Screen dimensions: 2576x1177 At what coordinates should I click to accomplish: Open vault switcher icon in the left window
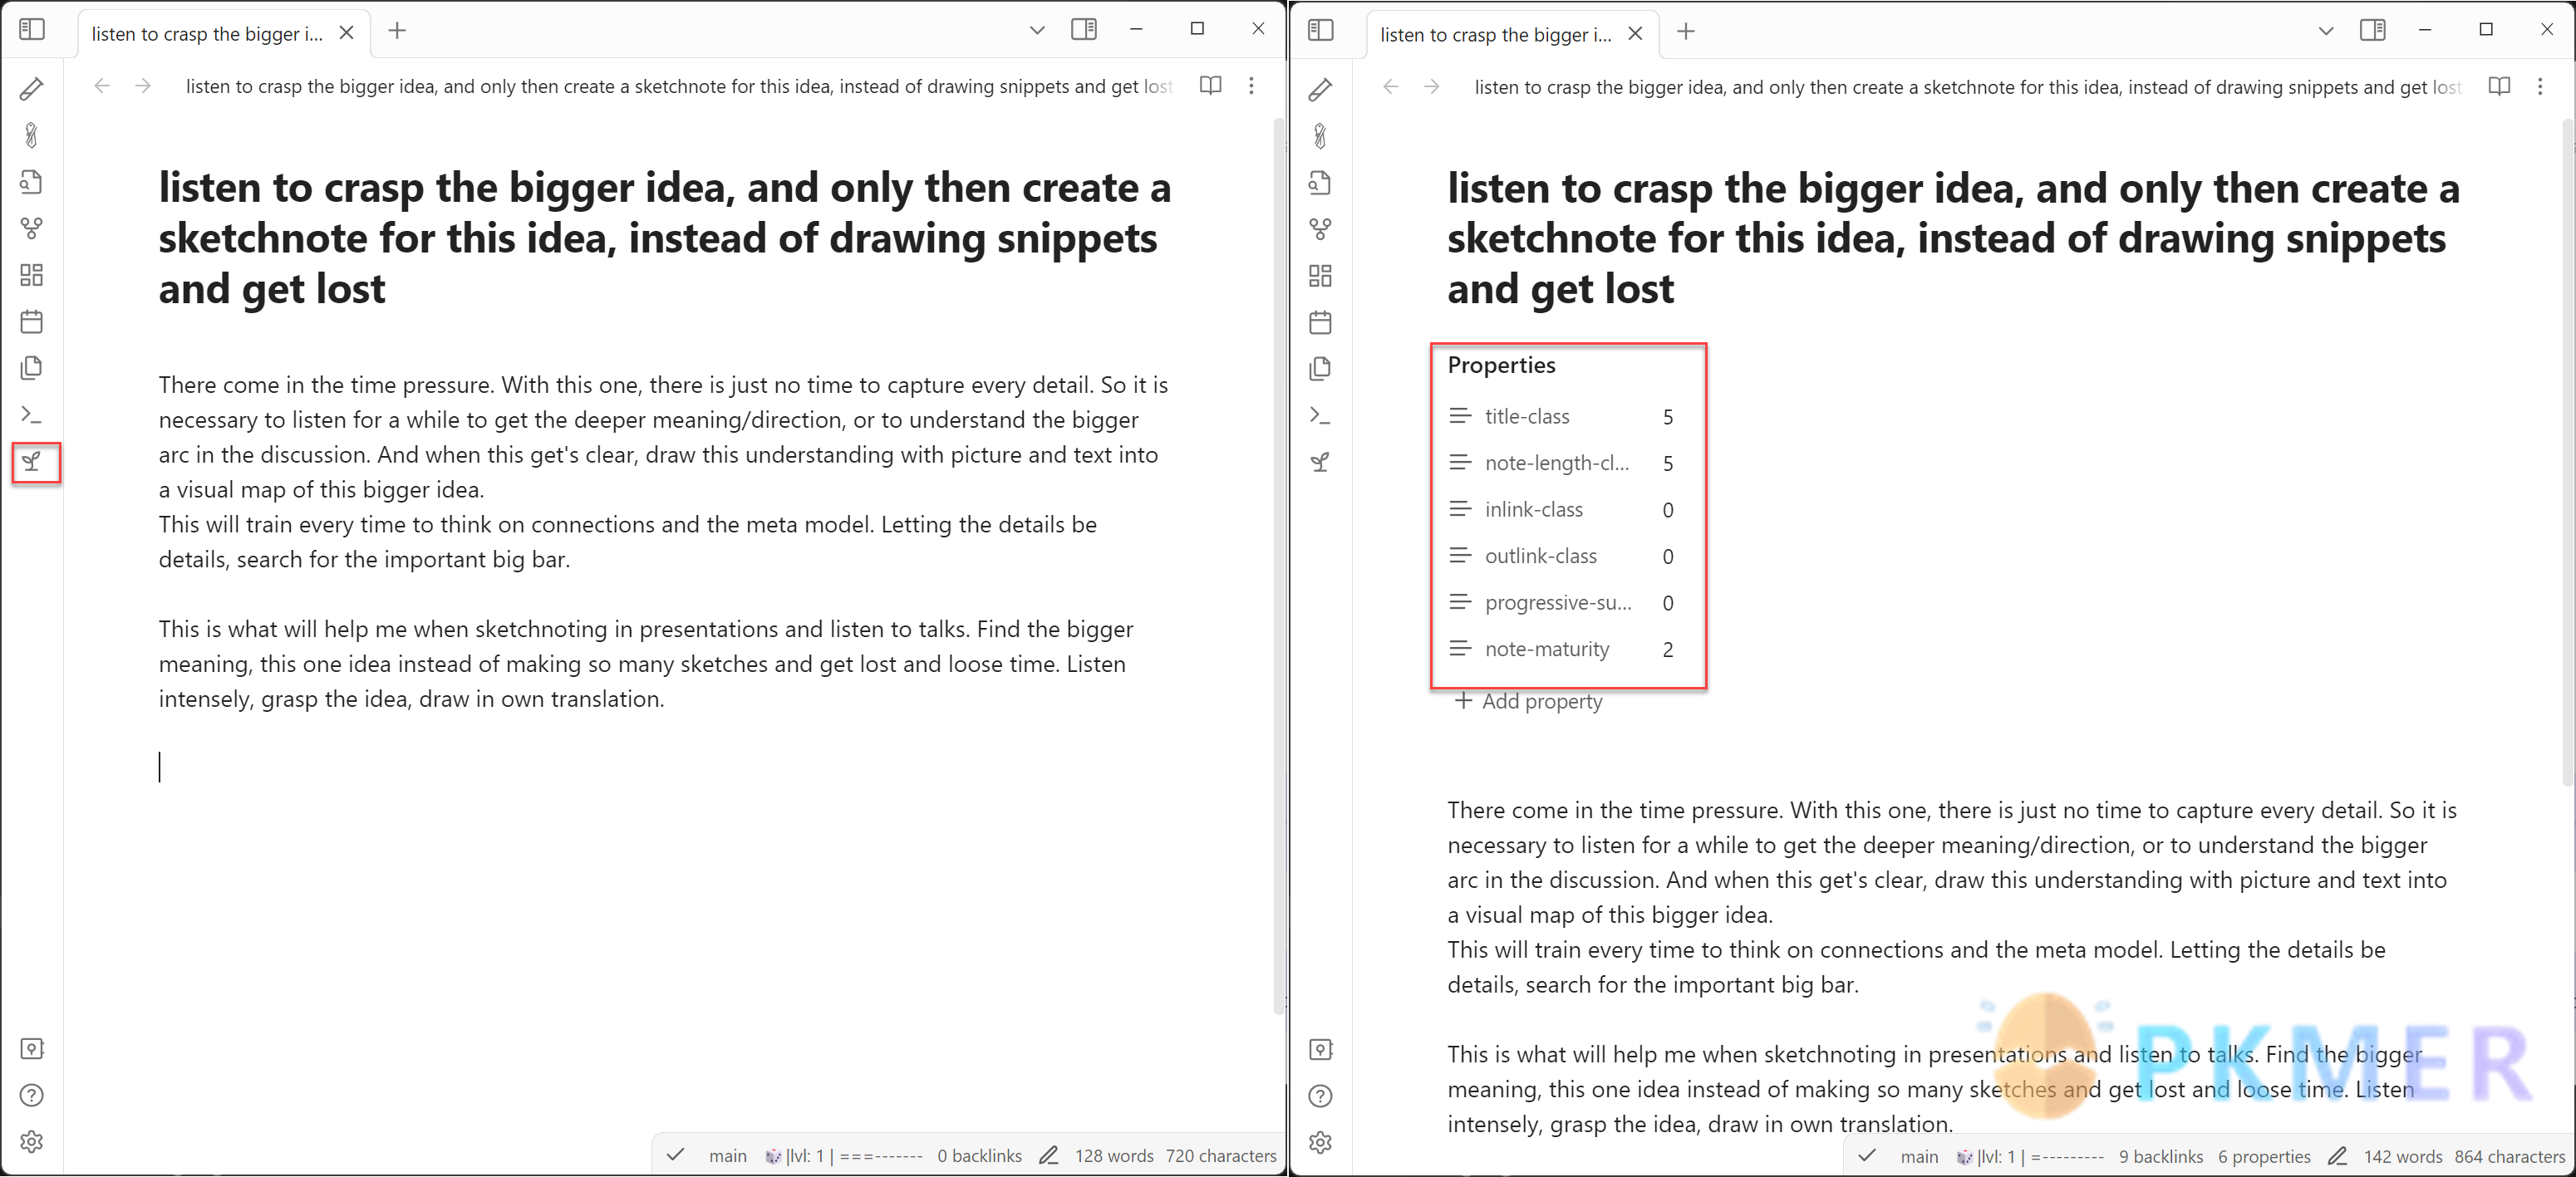pyautogui.click(x=31, y=1049)
